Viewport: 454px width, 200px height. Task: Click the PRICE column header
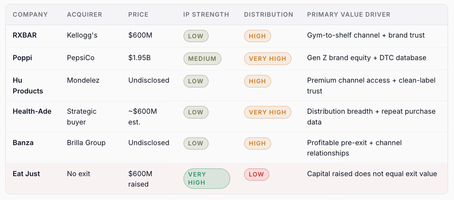138,15
